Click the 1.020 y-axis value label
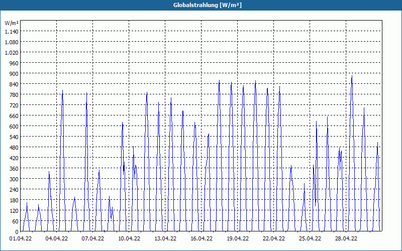 12,53
